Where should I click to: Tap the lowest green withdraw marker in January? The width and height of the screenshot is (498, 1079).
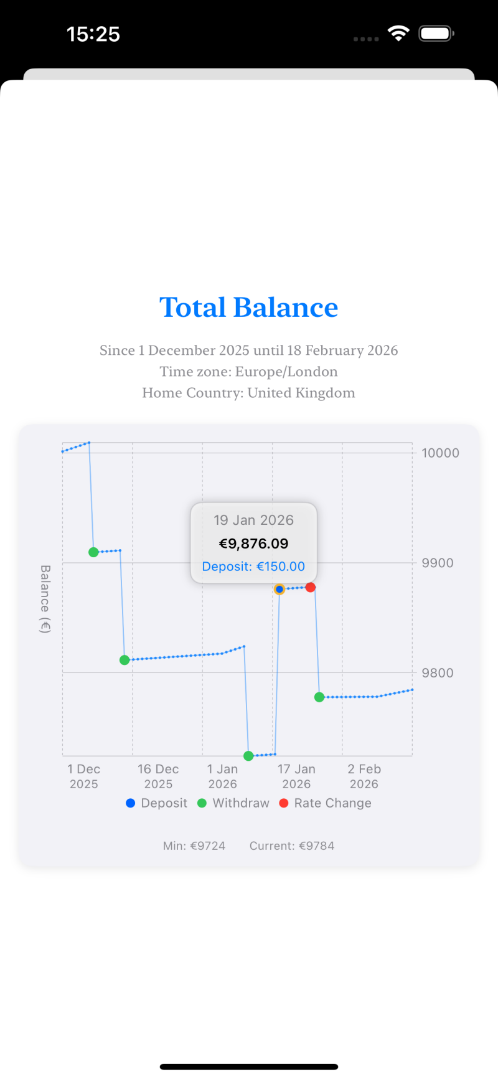click(x=248, y=756)
